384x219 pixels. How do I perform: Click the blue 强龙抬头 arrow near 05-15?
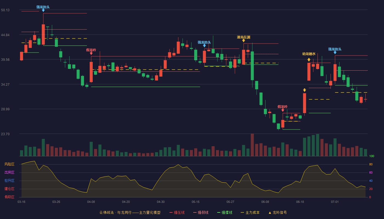(204, 46)
